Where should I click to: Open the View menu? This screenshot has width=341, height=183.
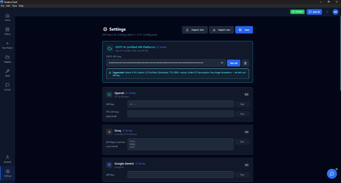pos(14,6)
